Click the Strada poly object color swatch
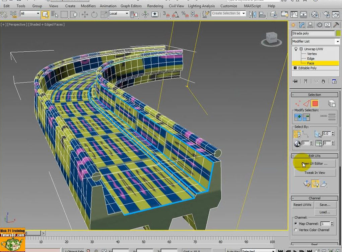This screenshot has width=342, height=252. [338, 33]
